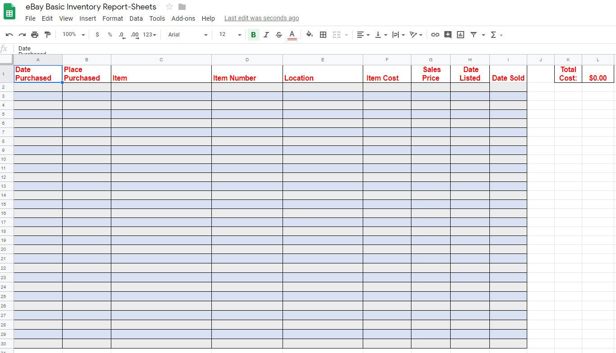Open the Text wrapping dropdown
The width and height of the screenshot is (616, 353).
click(398, 35)
